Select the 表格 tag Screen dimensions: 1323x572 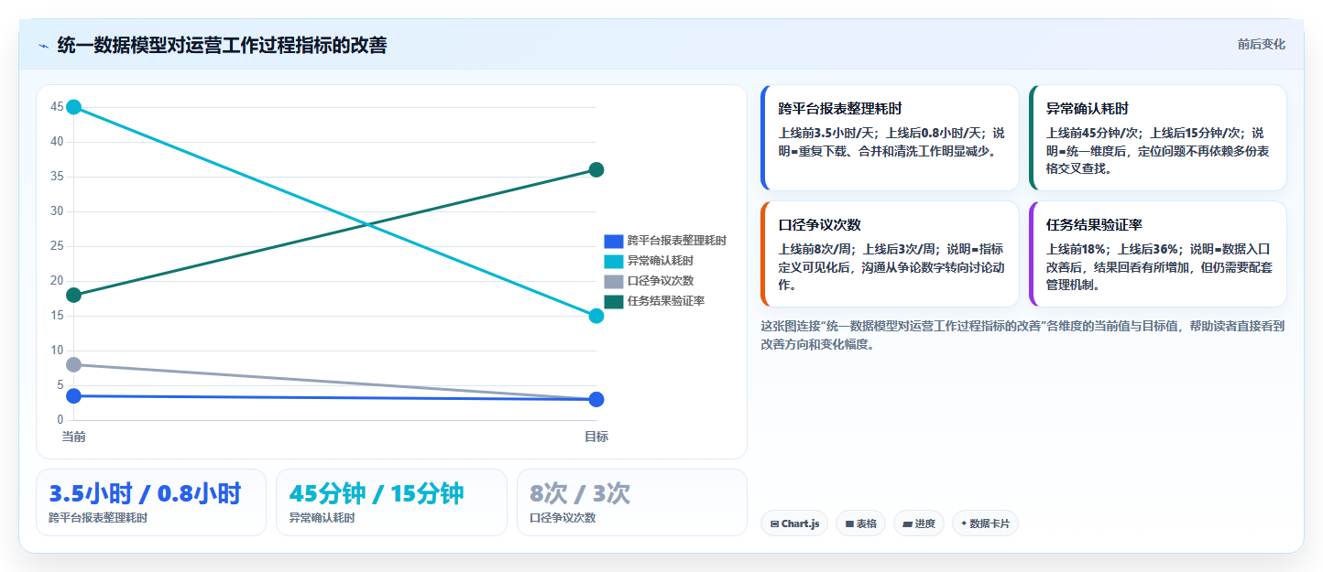click(x=860, y=523)
